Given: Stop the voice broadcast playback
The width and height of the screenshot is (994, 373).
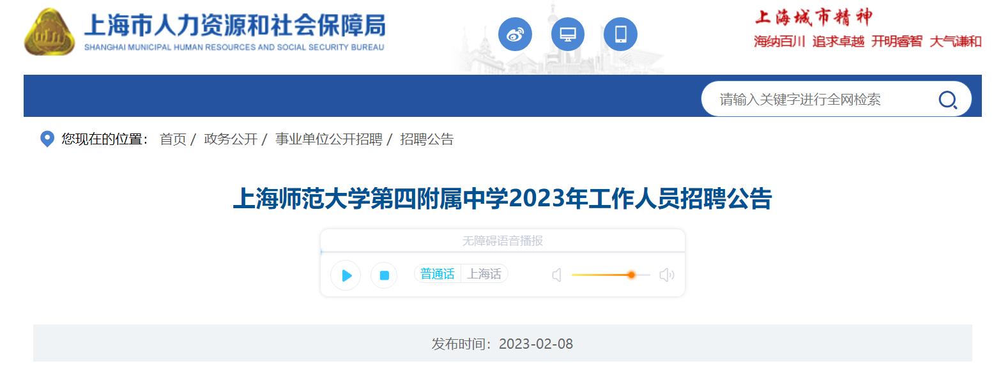Looking at the screenshot, I should [x=384, y=275].
